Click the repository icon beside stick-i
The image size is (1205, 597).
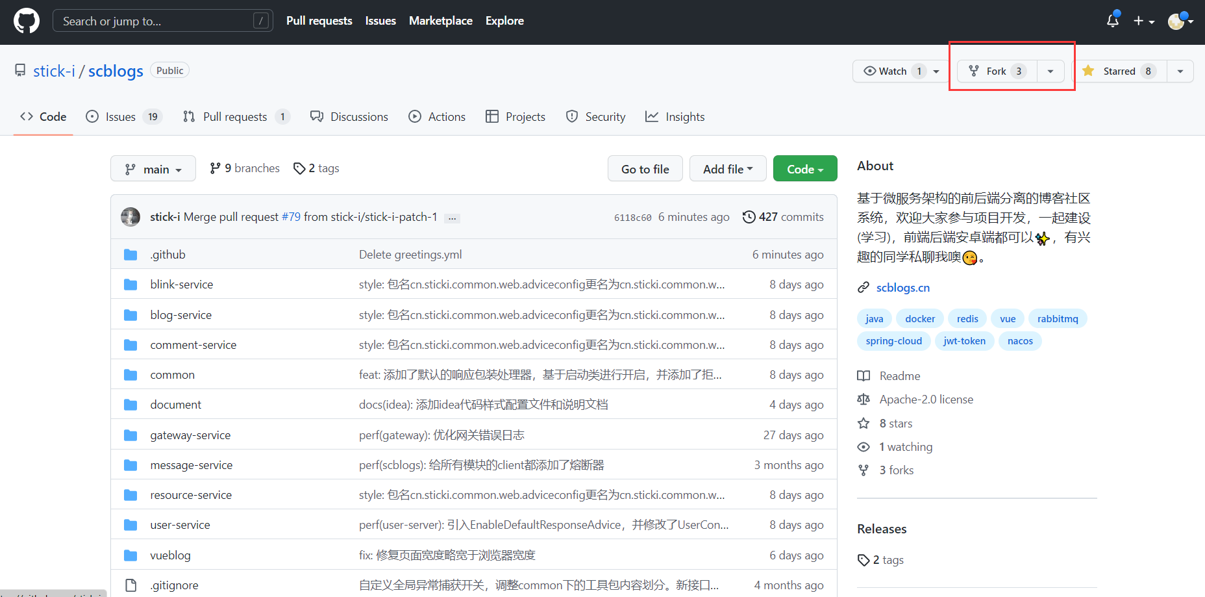(x=21, y=70)
